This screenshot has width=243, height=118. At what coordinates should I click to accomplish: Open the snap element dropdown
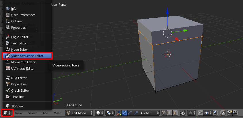tap(208, 113)
